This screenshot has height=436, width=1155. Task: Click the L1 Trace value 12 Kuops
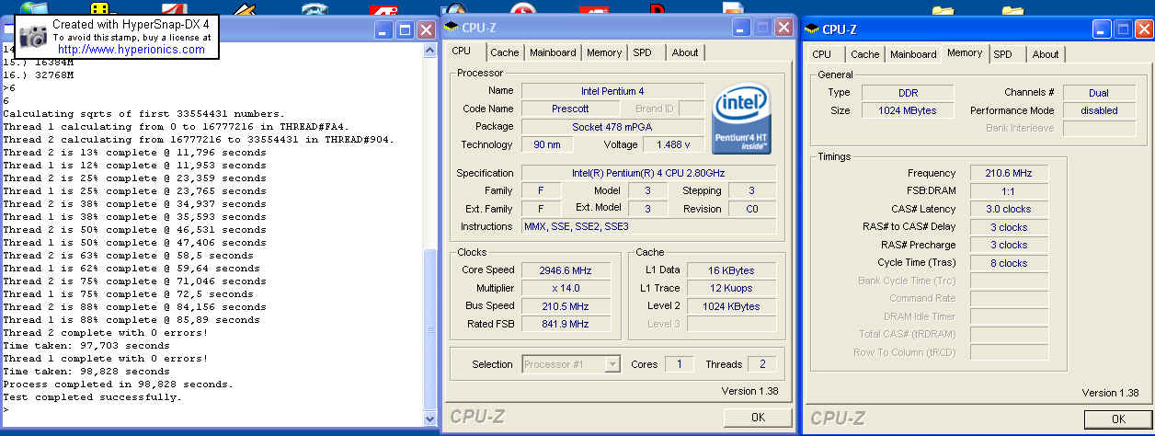[x=732, y=288]
